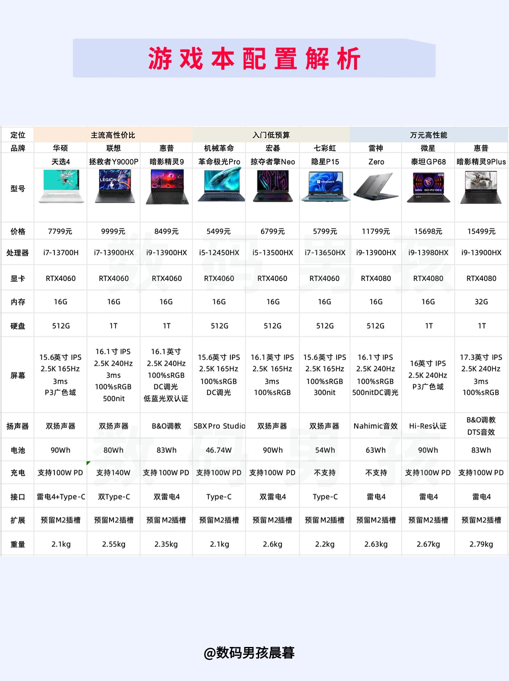Image resolution: width=509 pixels, height=681 pixels.
Task: Select the 隐星P15 Windows 11 laptop image
Action: coord(325,187)
